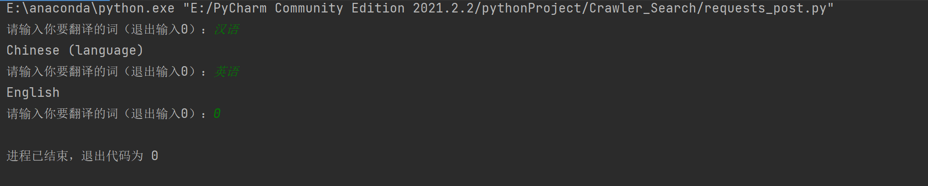The width and height of the screenshot is (928, 186).
Task: Click 退出输入0 hint in first prompt
Action: 160,30
